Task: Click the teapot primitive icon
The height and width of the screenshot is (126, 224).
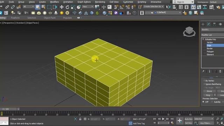Action: [50, 13]
